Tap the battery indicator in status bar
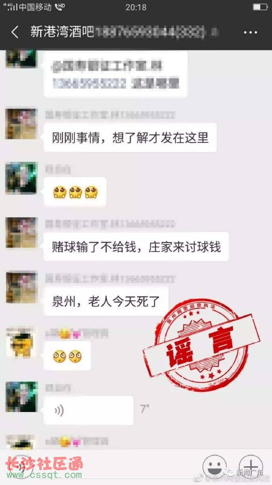272x485 pixels. 260,7
